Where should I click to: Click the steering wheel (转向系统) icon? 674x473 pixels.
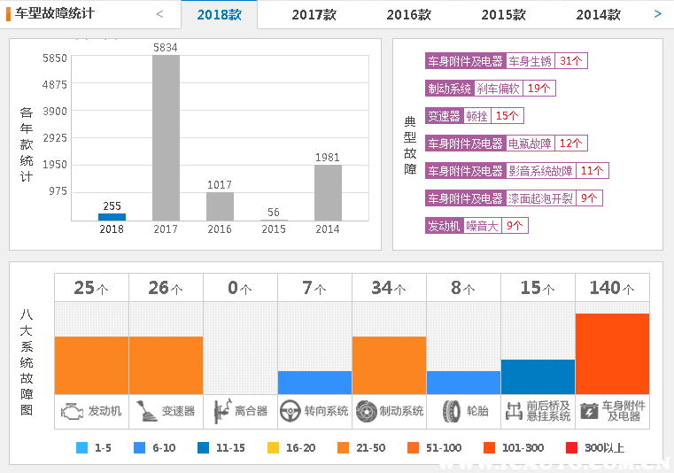(290, 411)
